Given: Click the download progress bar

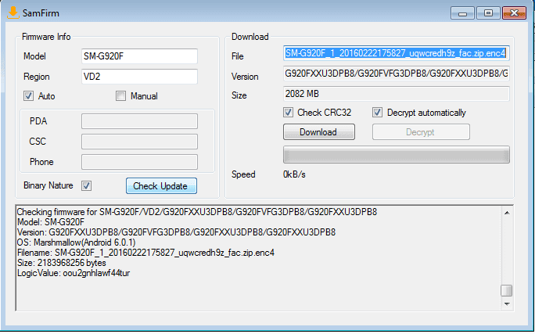Looking at the screenshot, I should (x=397, y=155).
